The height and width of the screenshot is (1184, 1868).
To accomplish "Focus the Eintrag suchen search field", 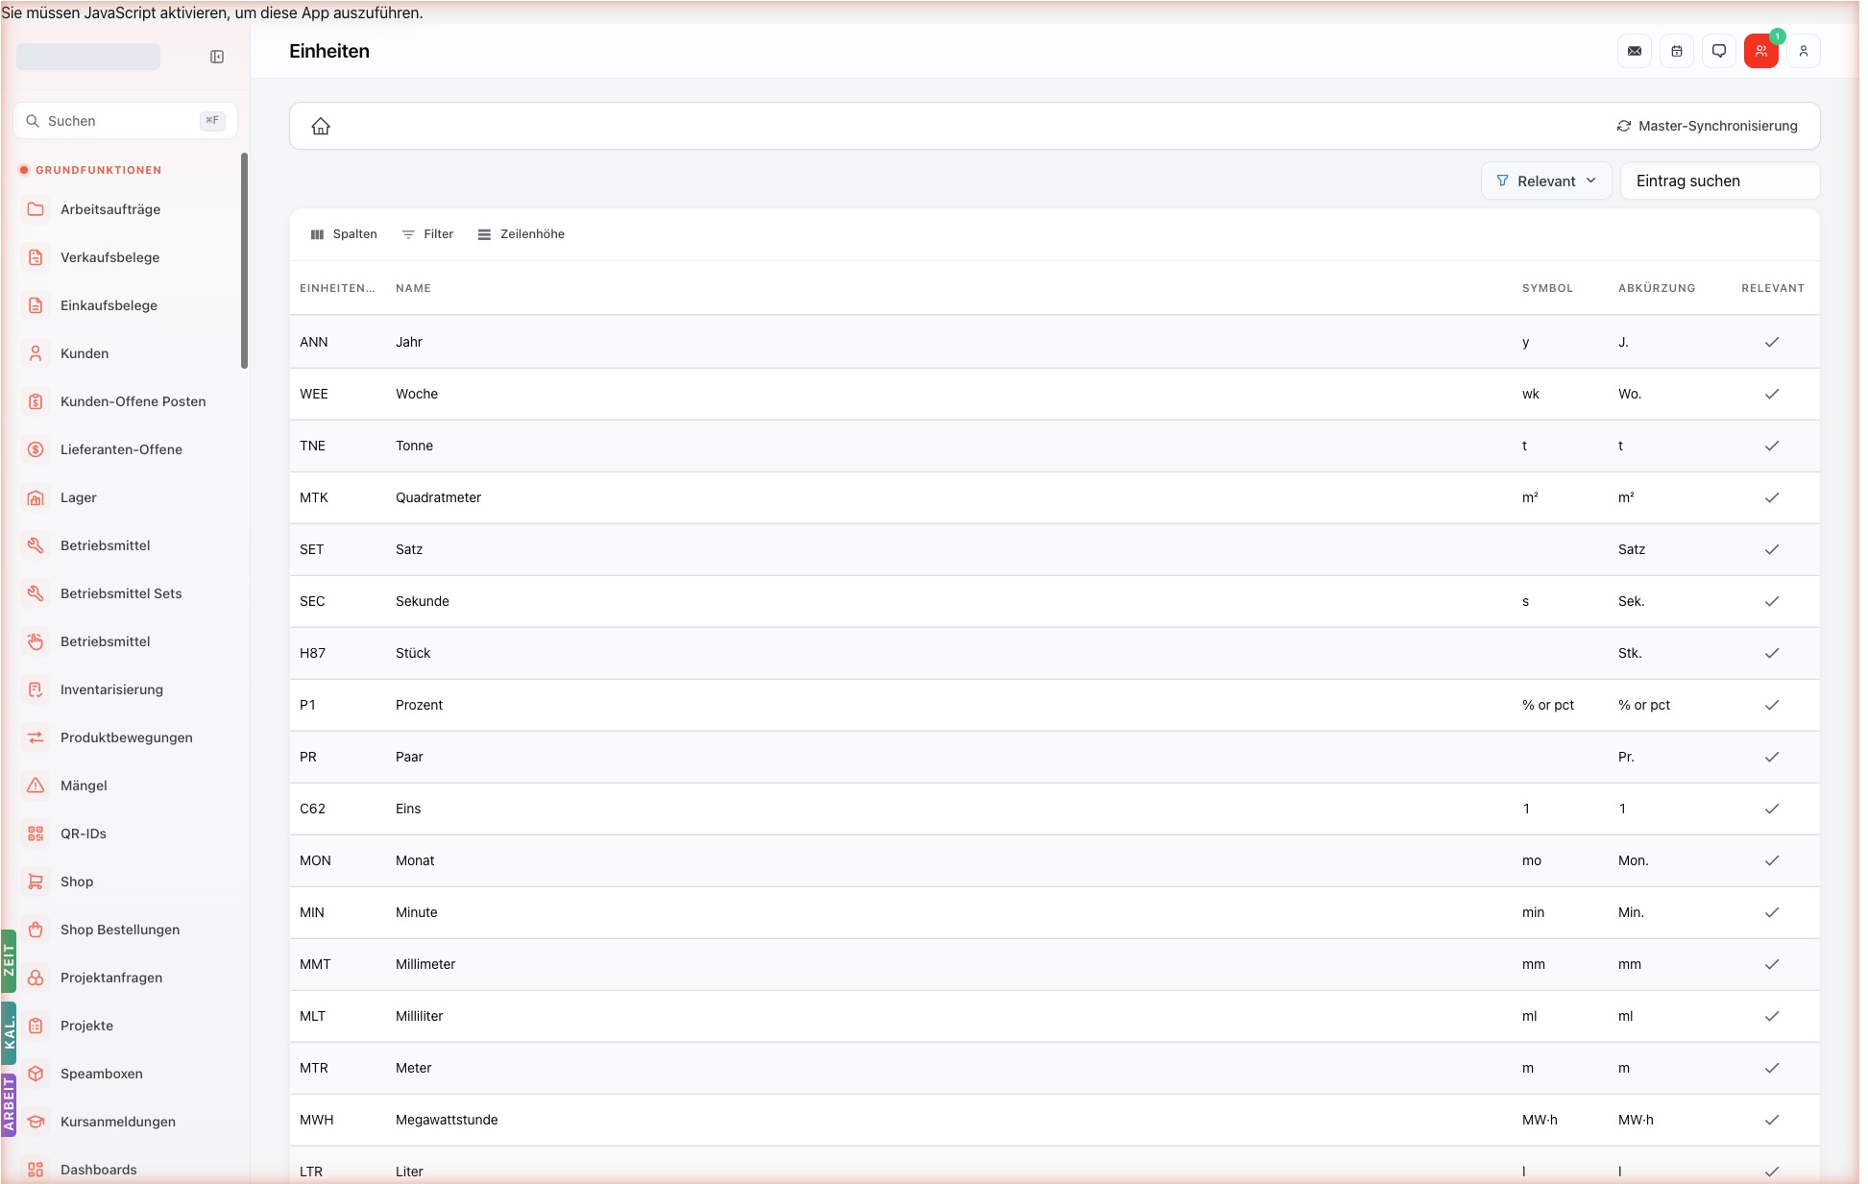I will click(1719, 181).
